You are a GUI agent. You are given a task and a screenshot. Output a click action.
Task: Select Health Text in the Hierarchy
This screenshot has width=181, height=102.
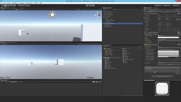pos(108,22)
